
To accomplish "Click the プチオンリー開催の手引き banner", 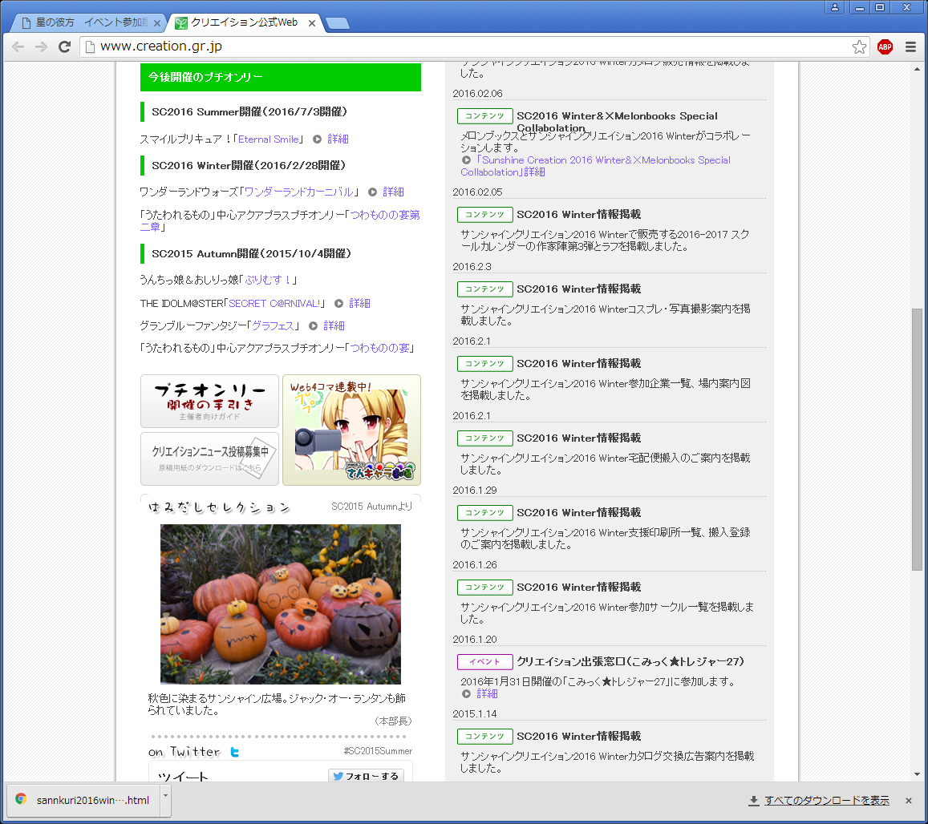I will pyautogui.click(x=209, y=401).
